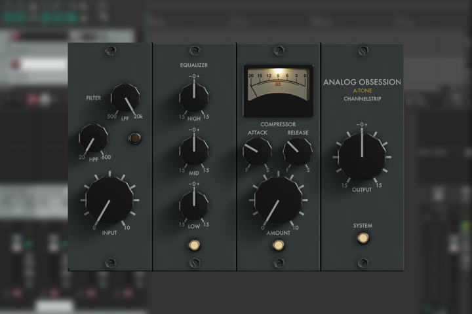472x314 pixels.
Task: Click top screw on the filter panel
Action: 110,52
